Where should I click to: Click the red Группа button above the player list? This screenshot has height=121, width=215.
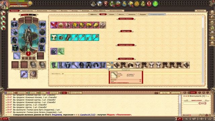coord(193,93)
